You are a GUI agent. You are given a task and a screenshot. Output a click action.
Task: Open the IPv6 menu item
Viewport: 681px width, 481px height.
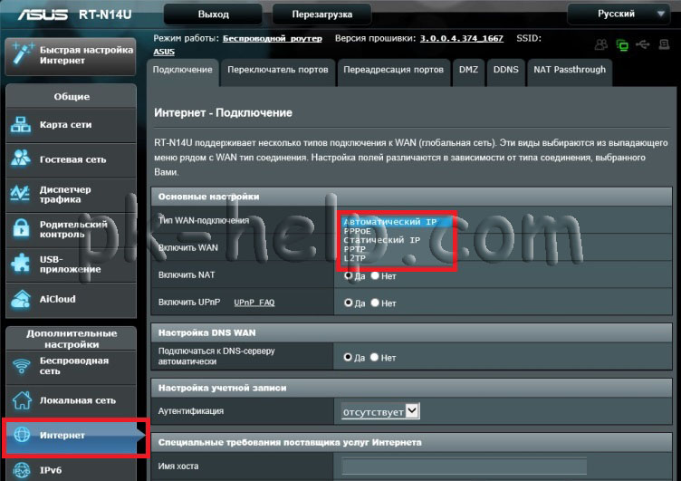(71, 470)
